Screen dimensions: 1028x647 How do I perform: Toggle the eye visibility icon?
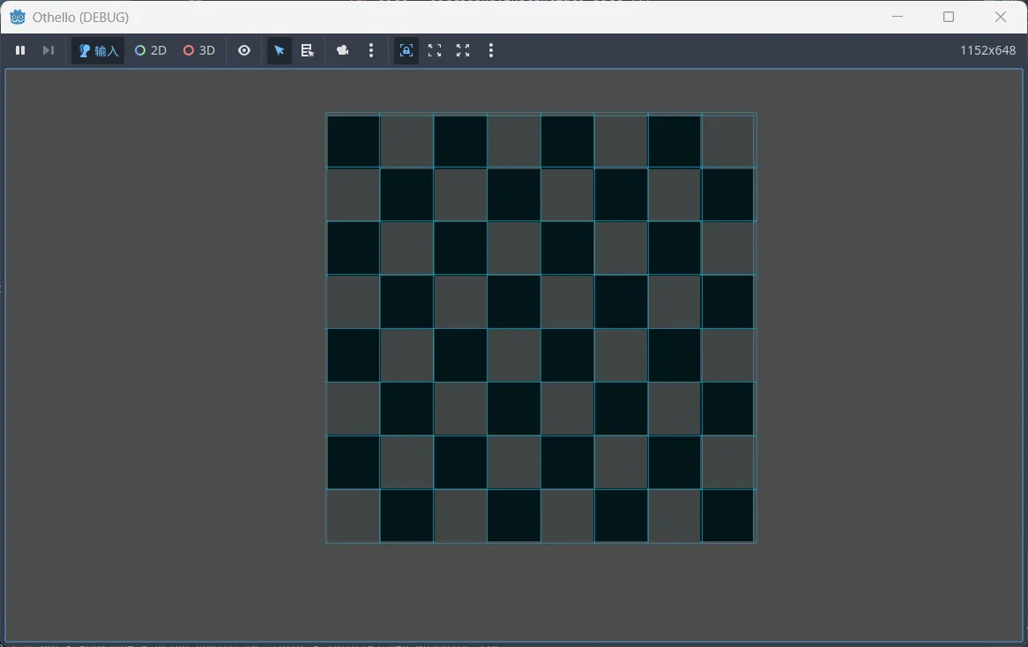(x=244, y=51)
